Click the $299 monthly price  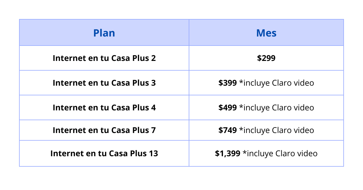[266, 58]
